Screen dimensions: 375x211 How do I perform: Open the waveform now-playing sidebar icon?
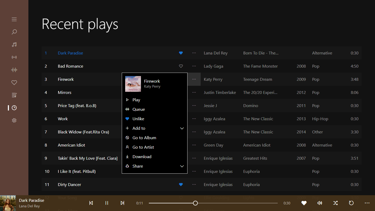[x=14, y=70]
